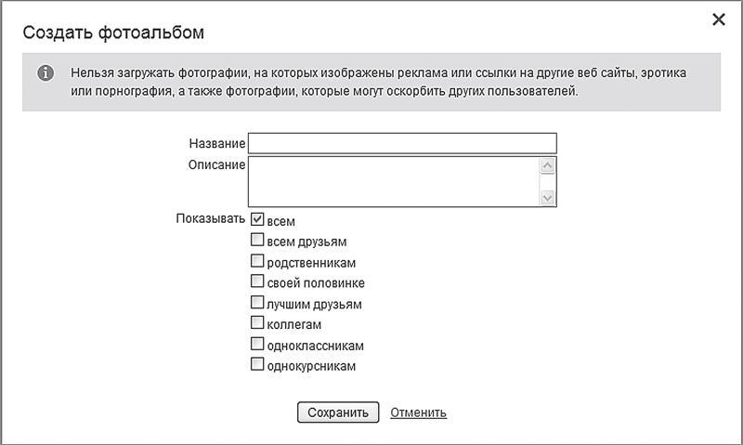743x445 pixels.
Task: Click the 'Показывать' label
Action: tap(210, 219)
